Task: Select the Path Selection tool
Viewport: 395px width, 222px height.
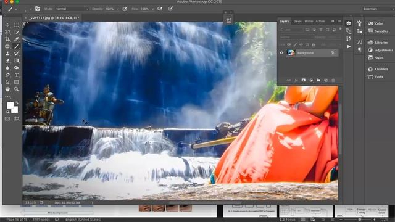Action: (x=7, y=82)
